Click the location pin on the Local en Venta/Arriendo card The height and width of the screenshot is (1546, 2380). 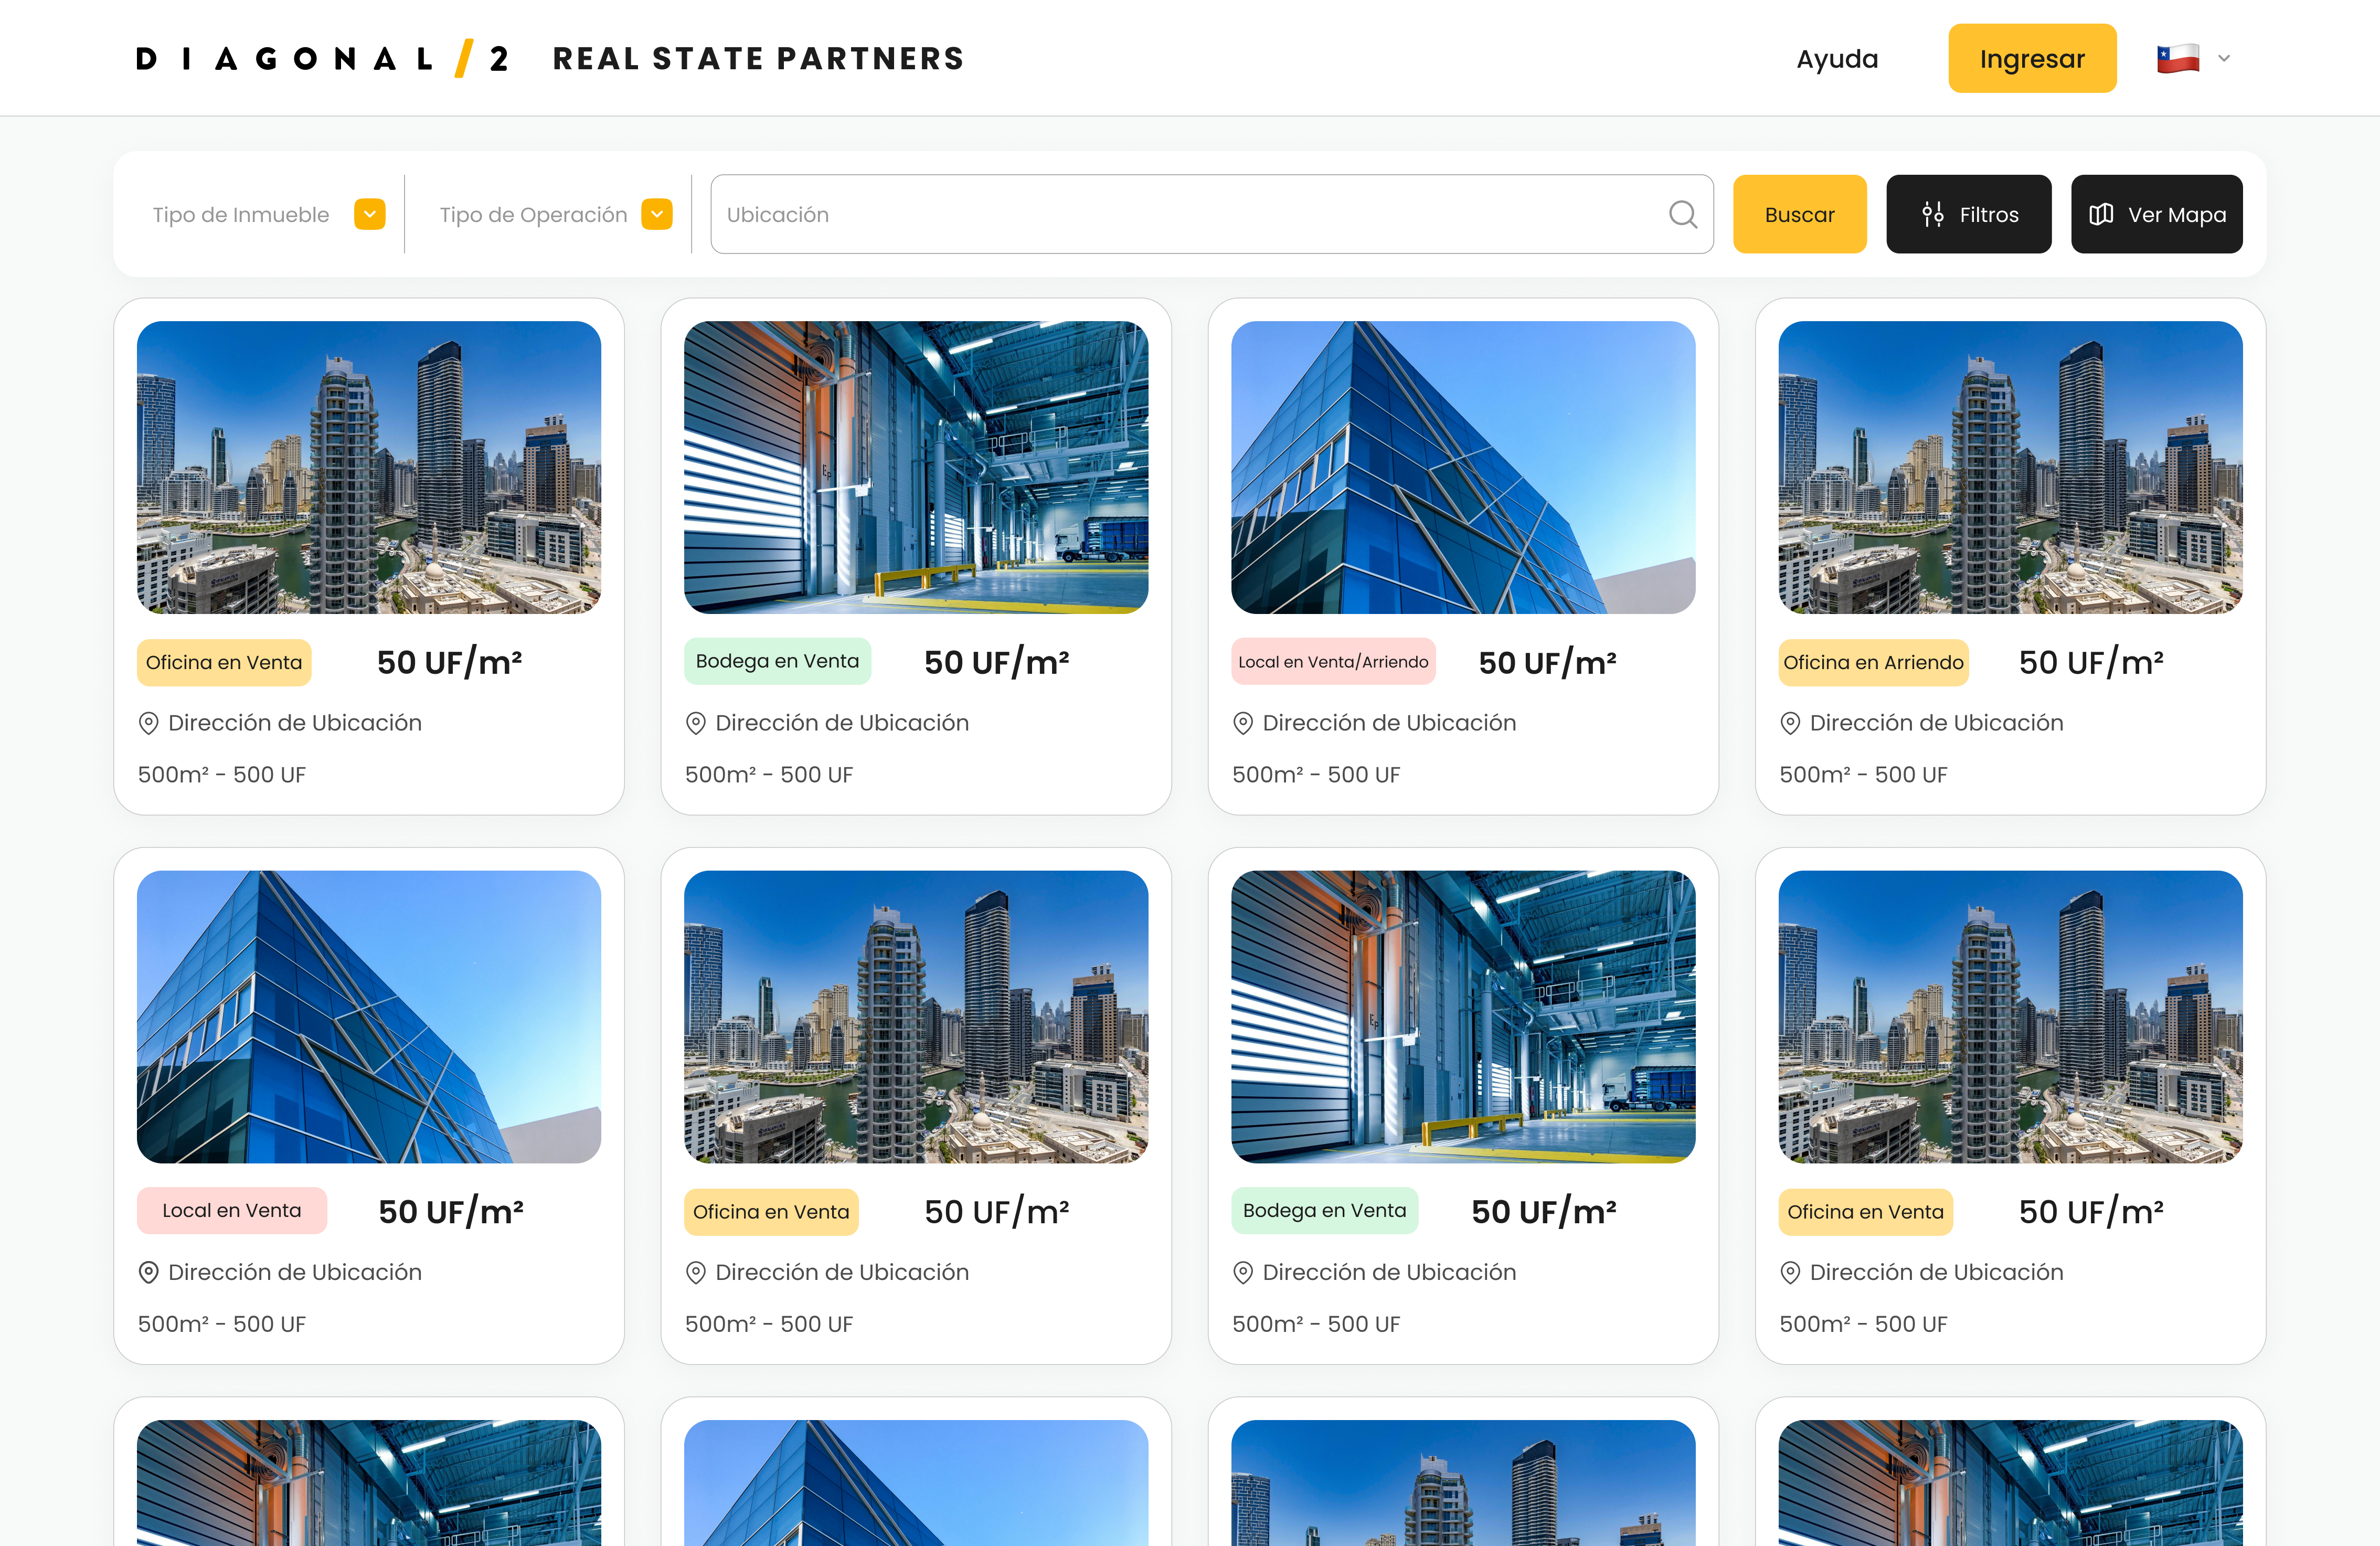[x=1243, y=722]
